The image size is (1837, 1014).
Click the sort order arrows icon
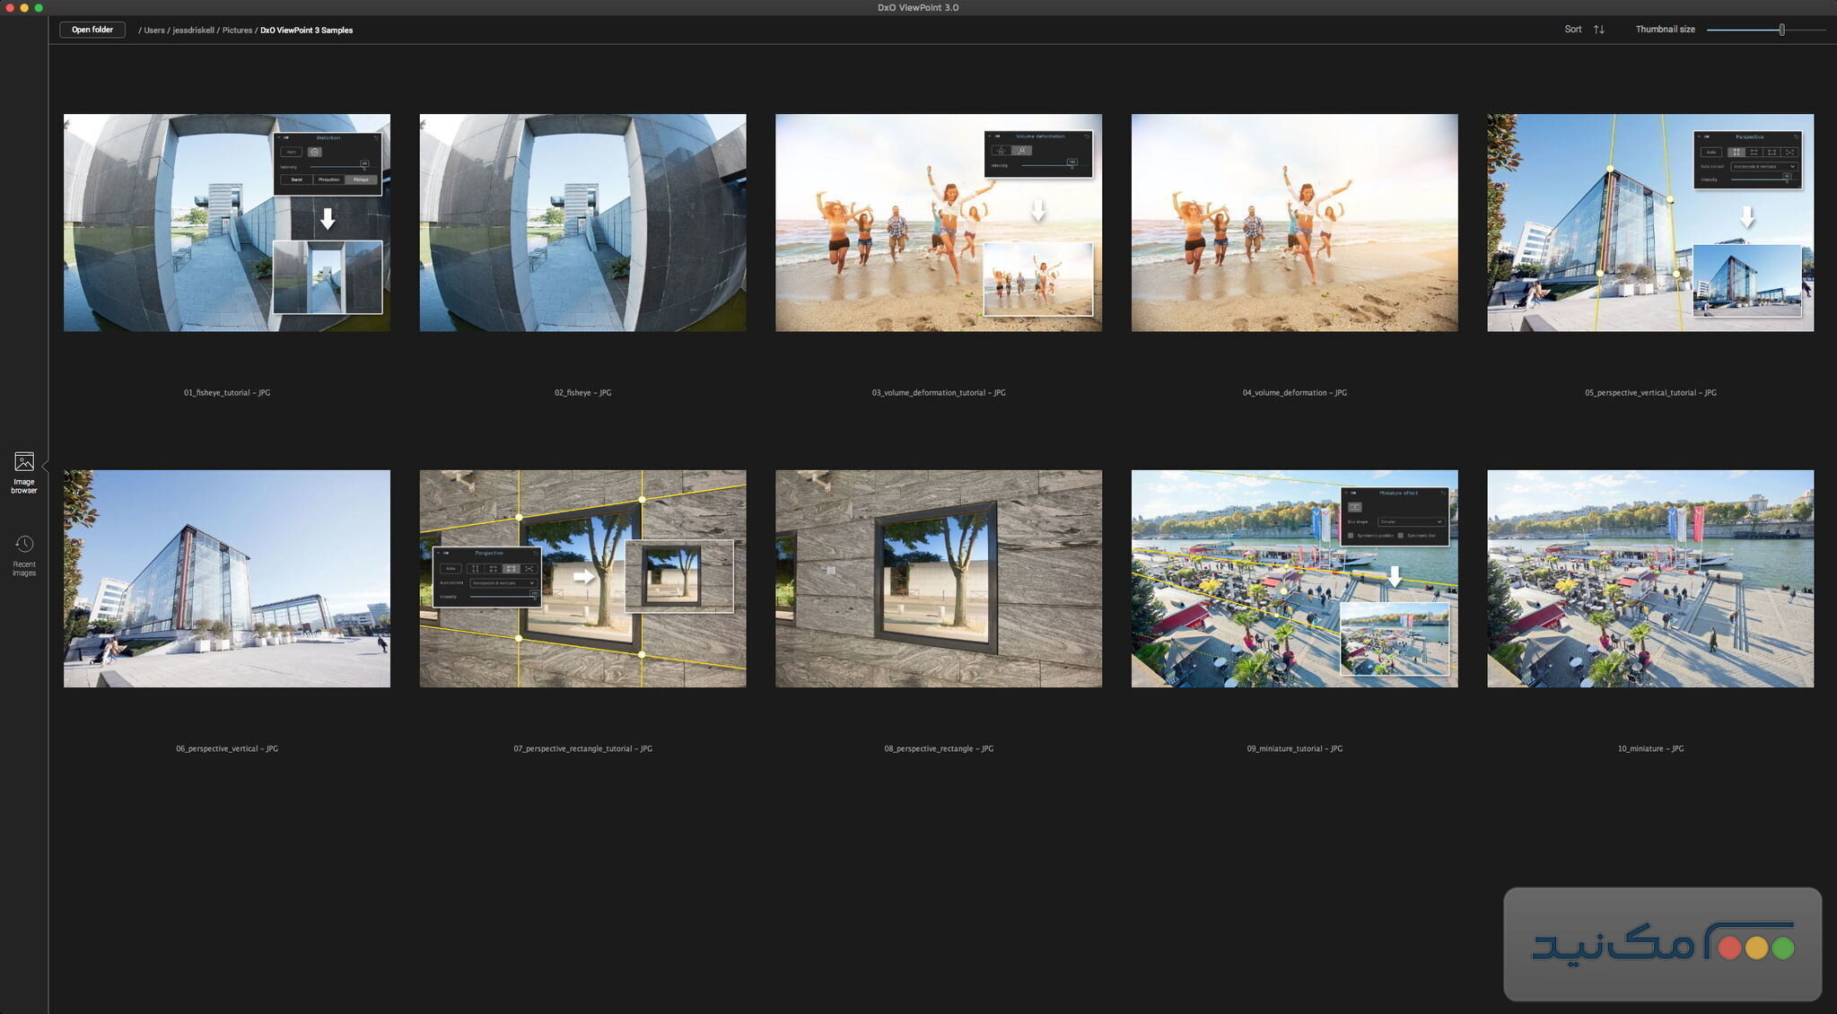[x=1598, y=30]
